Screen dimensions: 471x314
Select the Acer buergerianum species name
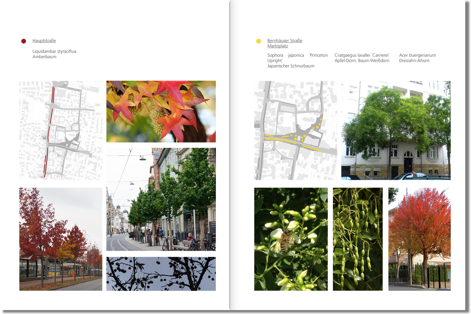417,55
